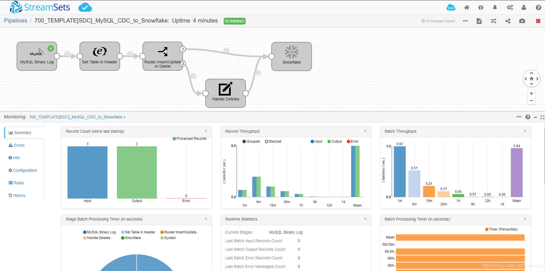Click router output lane 1 connector
545x271 pixels.
(183, 49)
